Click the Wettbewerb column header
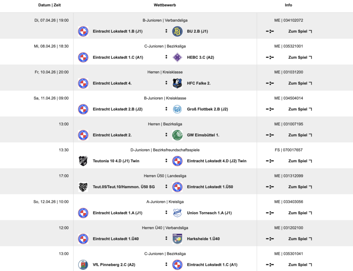 tap(165, 5)
